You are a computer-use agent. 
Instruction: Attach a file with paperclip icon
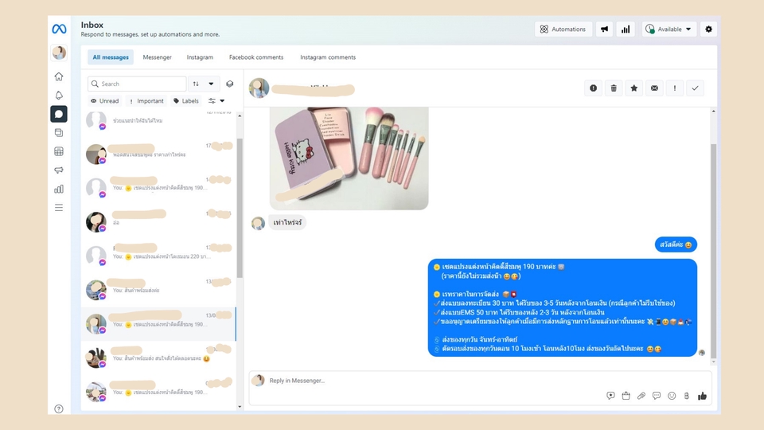pos(641,396)
